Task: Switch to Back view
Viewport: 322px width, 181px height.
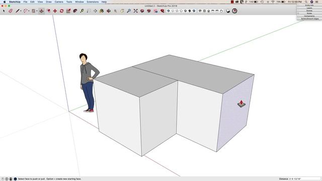Action: [x=217, y=11]
